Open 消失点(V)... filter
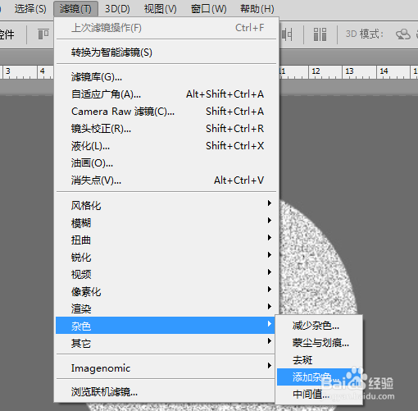The height and width of the screenshot is (411, 418). pos(166,180)
